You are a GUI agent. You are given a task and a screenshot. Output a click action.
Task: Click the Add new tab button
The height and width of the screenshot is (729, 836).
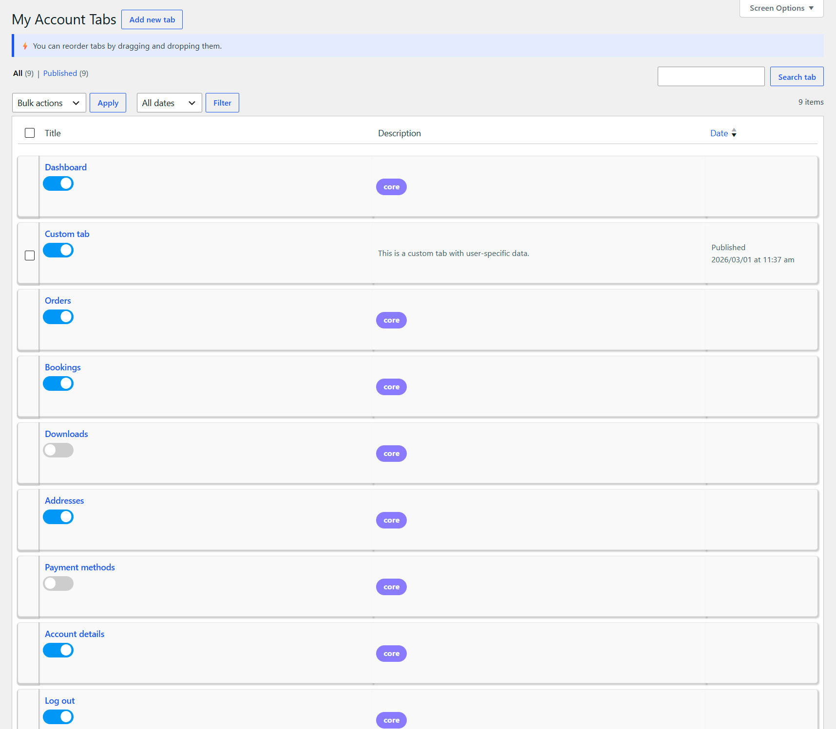point(152,20)
